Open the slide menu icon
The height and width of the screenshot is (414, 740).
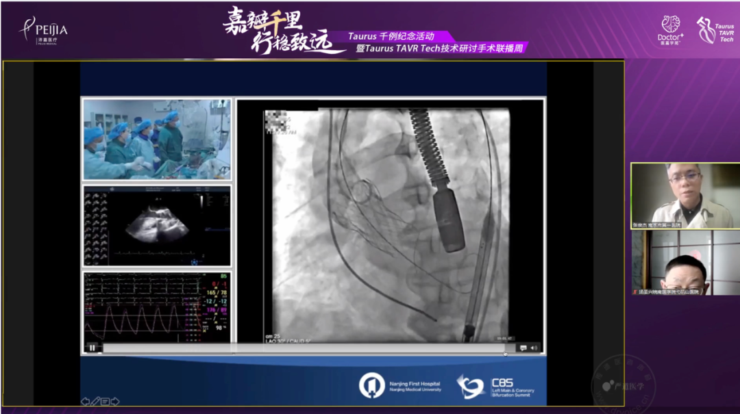click(x=105, y=401)
